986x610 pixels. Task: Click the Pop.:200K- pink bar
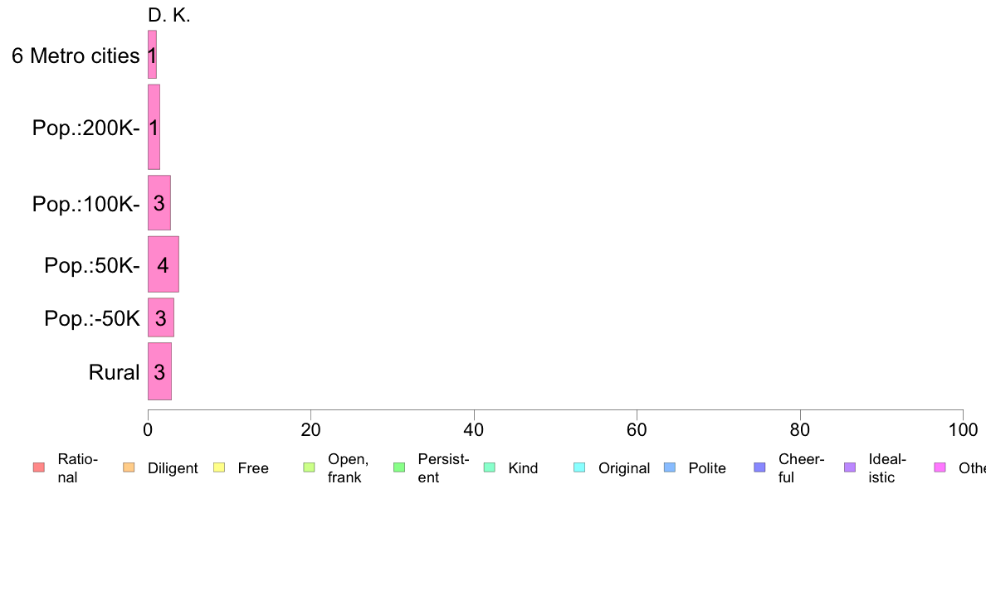click(x=154, y=127)
